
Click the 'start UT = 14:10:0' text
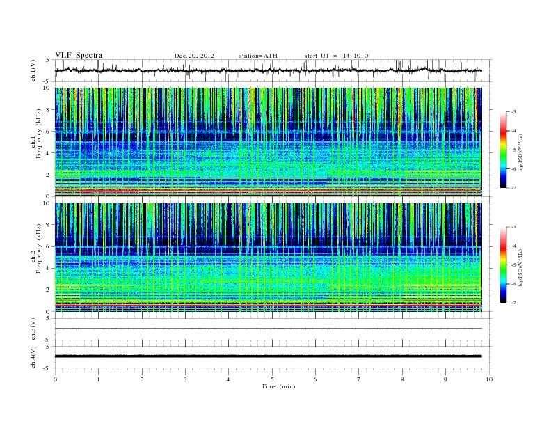click(x=336, y=56)
